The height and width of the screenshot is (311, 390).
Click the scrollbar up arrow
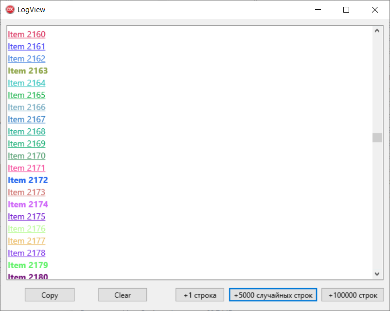click(377, 31)
